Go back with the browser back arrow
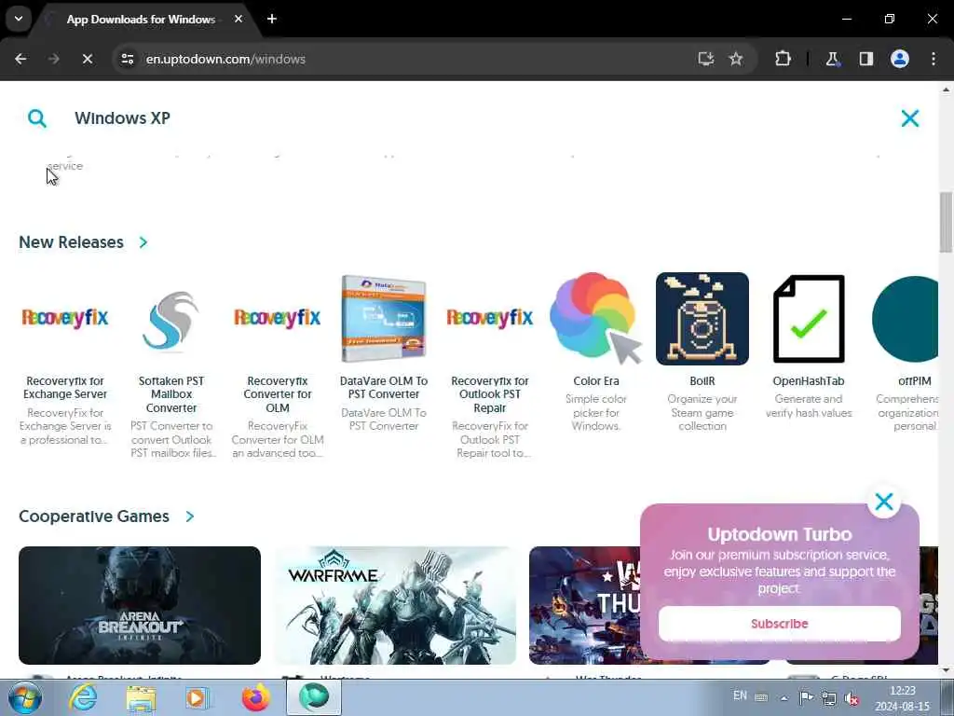Image resolution: width=954 pixels, height=716 pixels. pos(20,59)
